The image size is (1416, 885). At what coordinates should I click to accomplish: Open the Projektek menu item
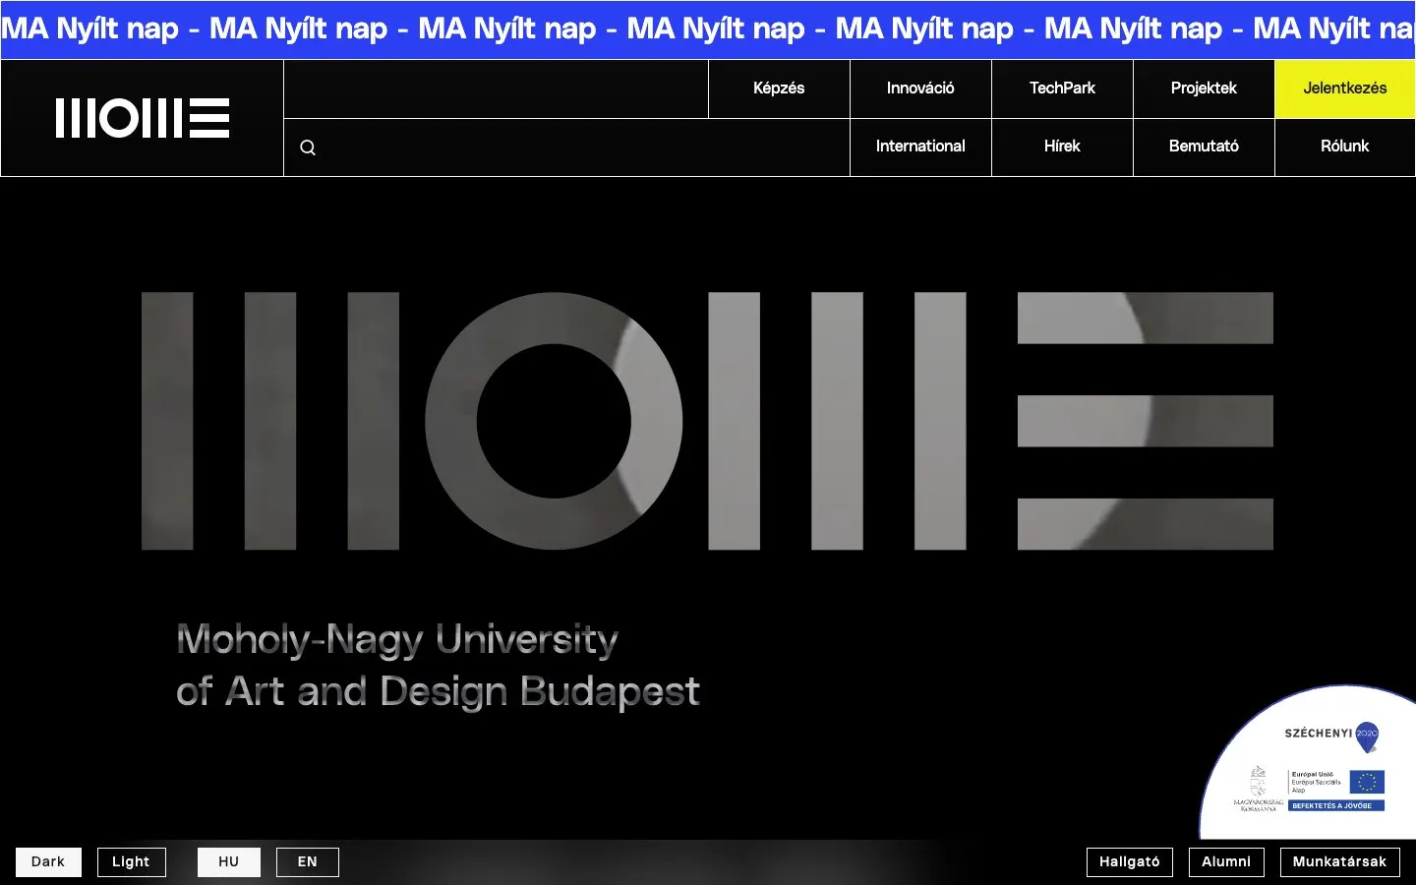[1204, 88]
